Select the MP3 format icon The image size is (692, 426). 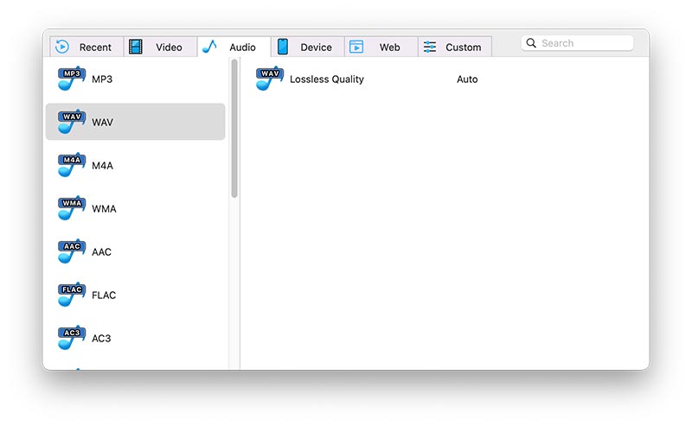pyautogui.click(x=72, y=79)
